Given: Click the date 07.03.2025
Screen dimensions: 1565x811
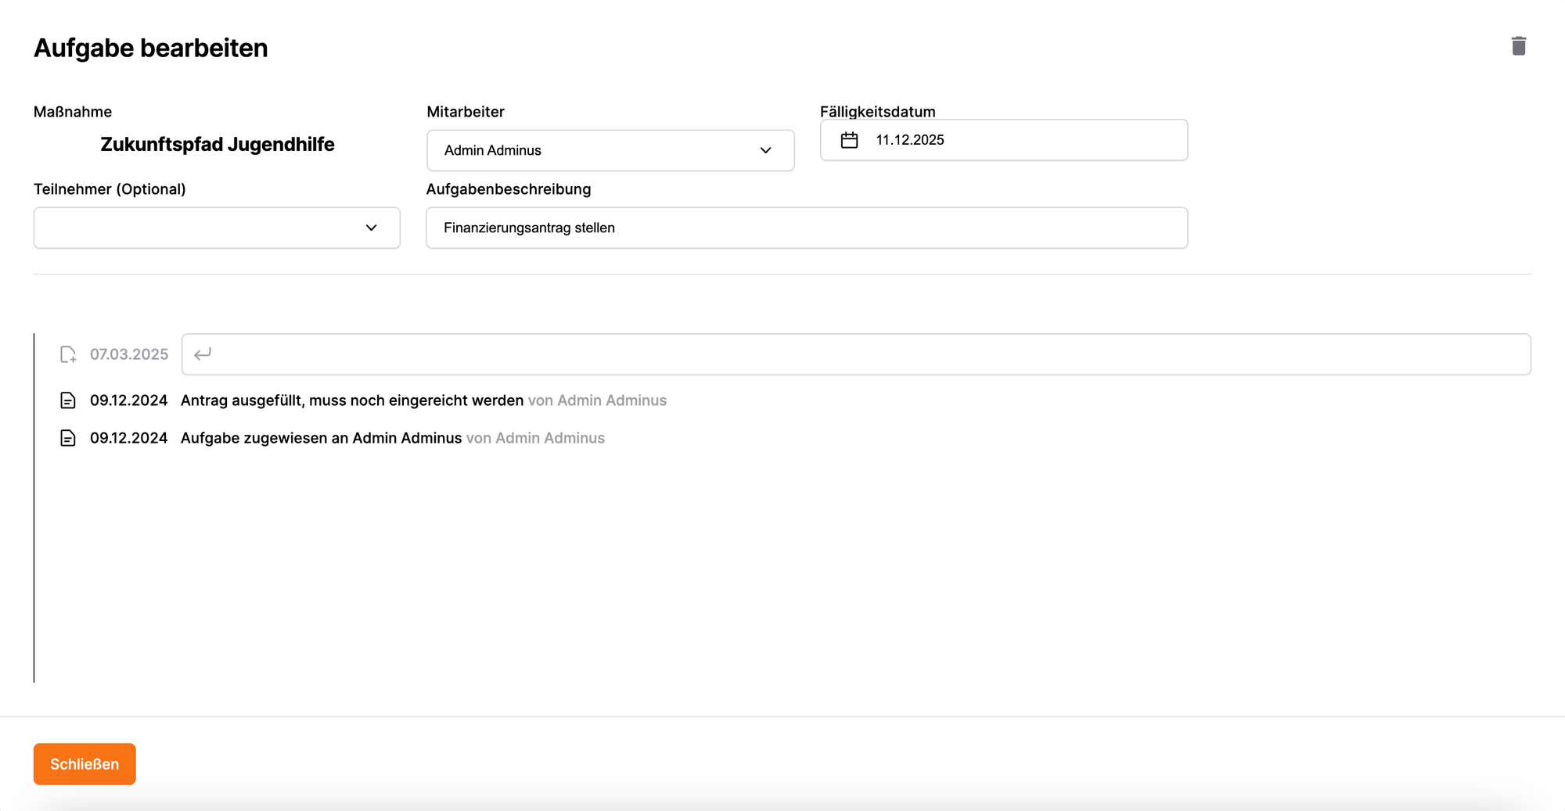Looking at the screenshot, I should 129,354.
